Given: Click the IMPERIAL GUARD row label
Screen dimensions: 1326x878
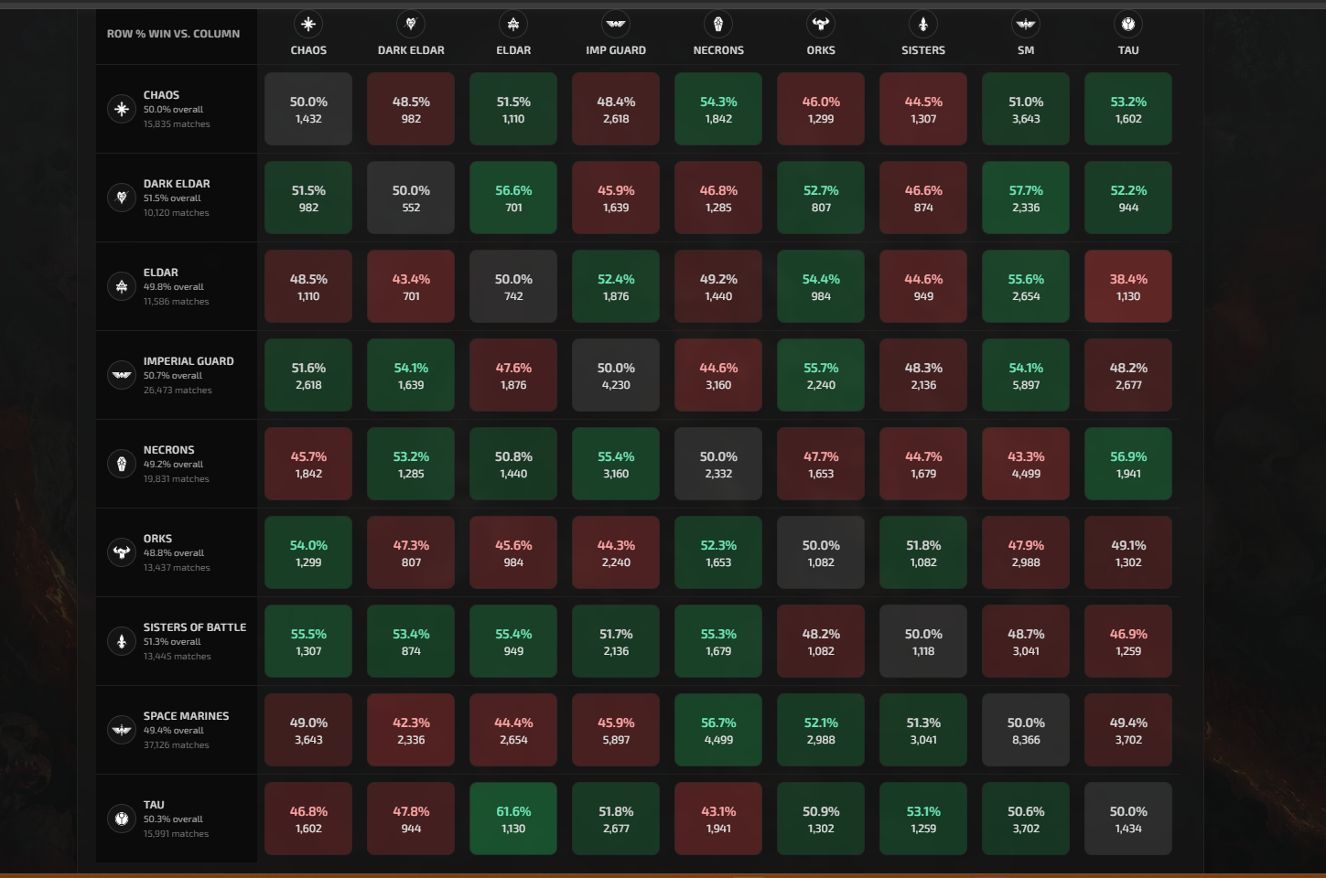Looking at the screenshot, I should (x=189, y=361).
